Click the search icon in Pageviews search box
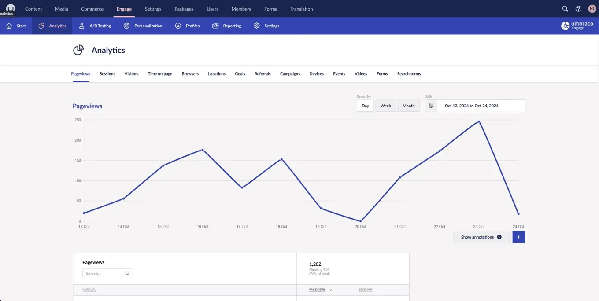The height and width of the screenshot is (301, 599). tap(128, 274)
